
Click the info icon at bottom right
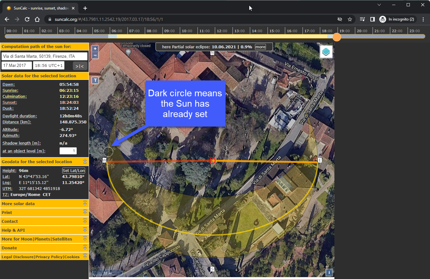[329, 272]
